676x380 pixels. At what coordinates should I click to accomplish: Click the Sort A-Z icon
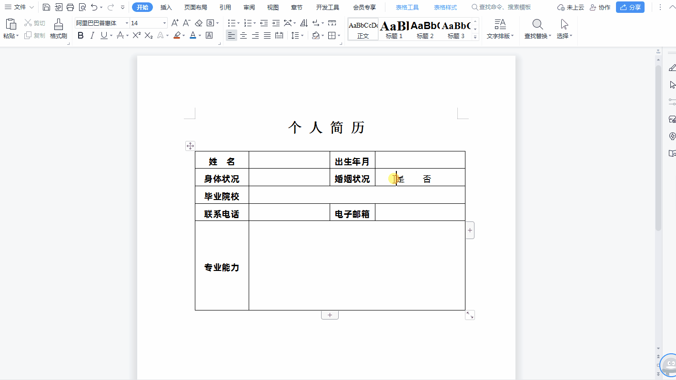304,23
